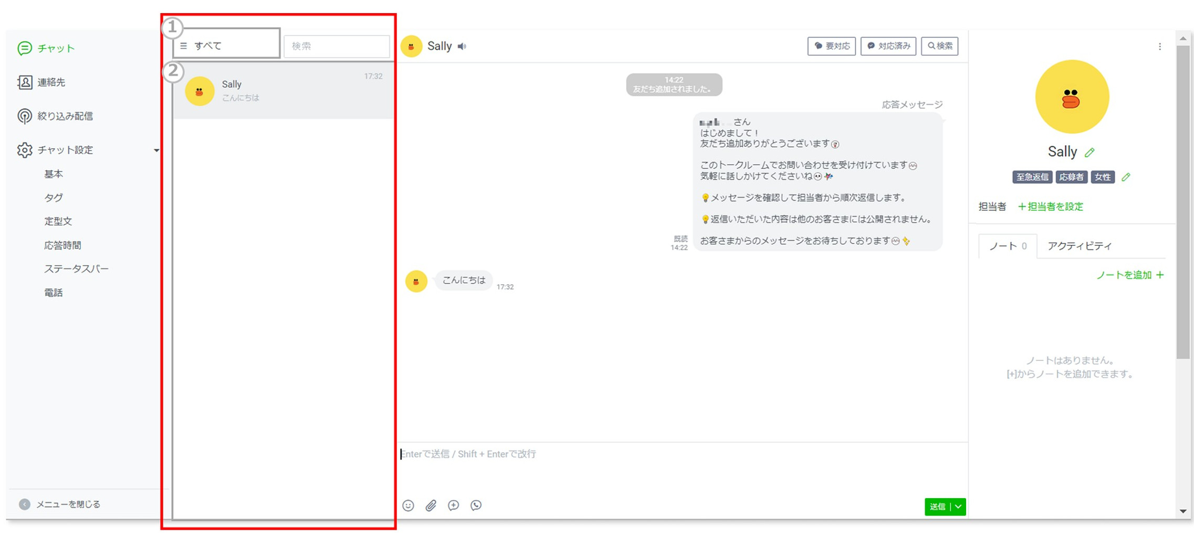
Task: Expand send options arrow next to 送信
Action: click(959, 507)
